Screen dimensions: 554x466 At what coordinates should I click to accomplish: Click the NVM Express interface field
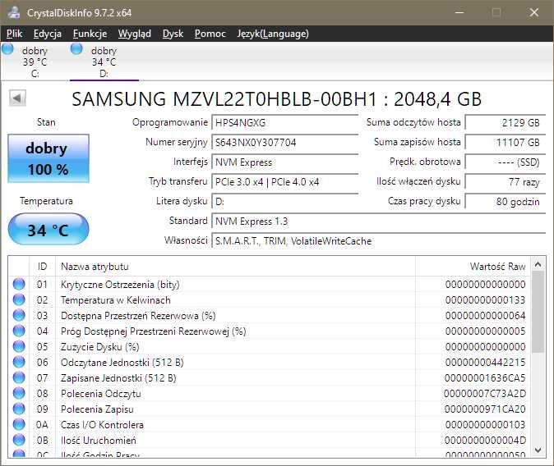point(284,162)
